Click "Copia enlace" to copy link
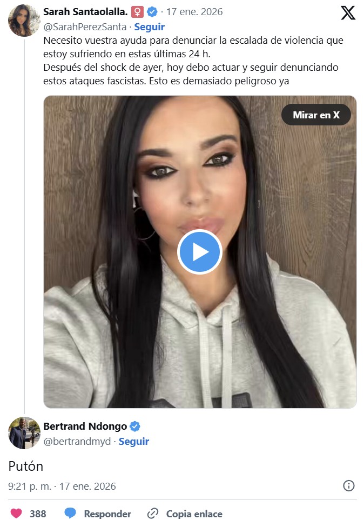 tap(194, 514)
